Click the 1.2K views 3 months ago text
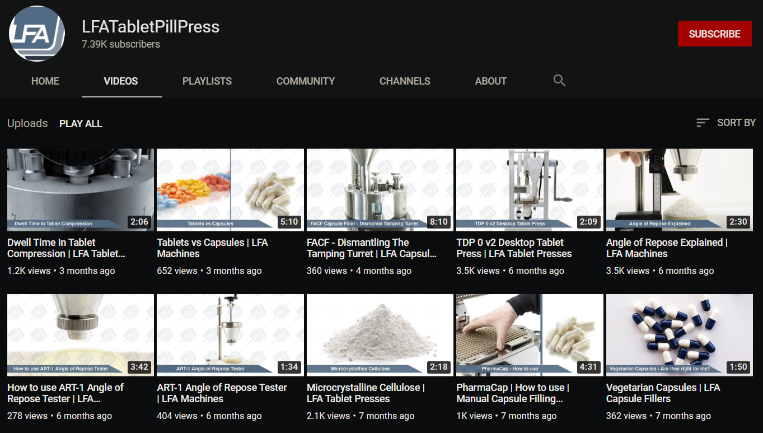763x433 pixels. (x=61, y=271)
